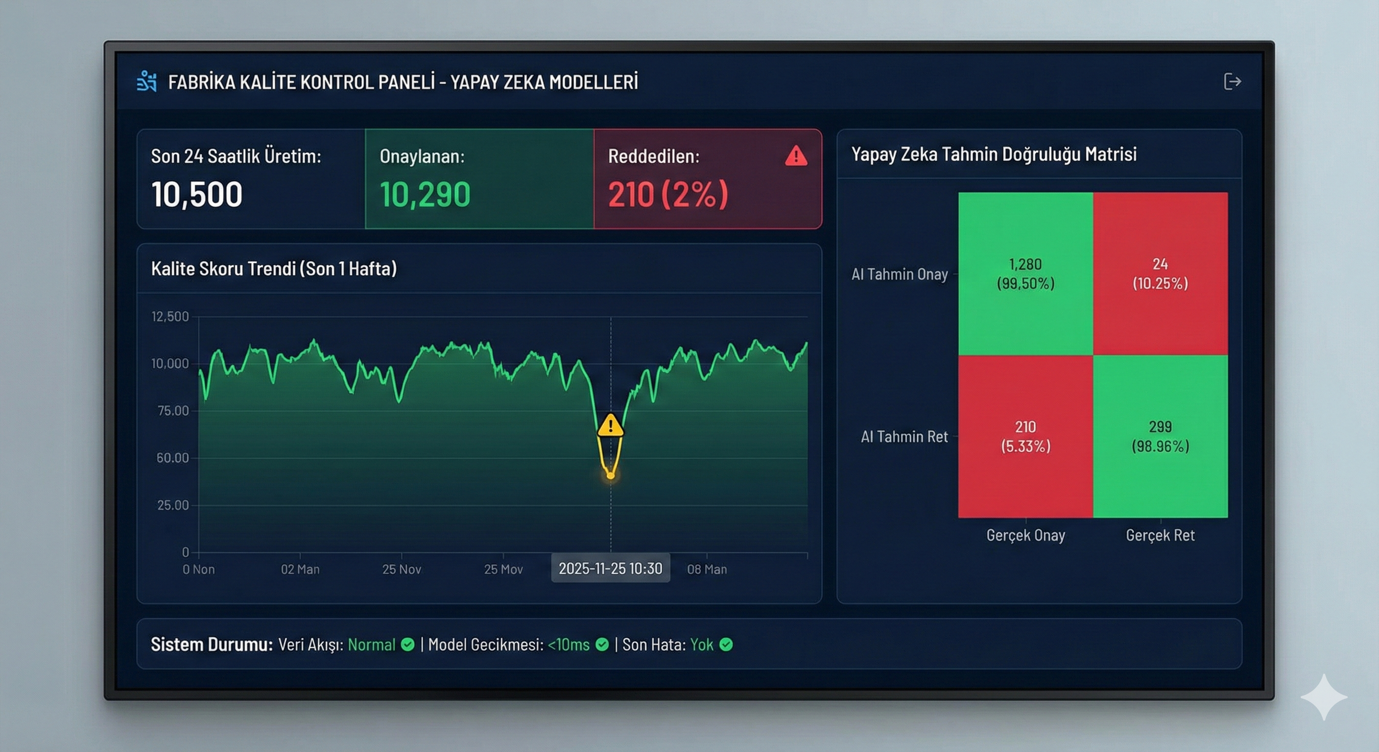
Task: Click yellow warning marker on trend chart
Action: tap(610, 425)
